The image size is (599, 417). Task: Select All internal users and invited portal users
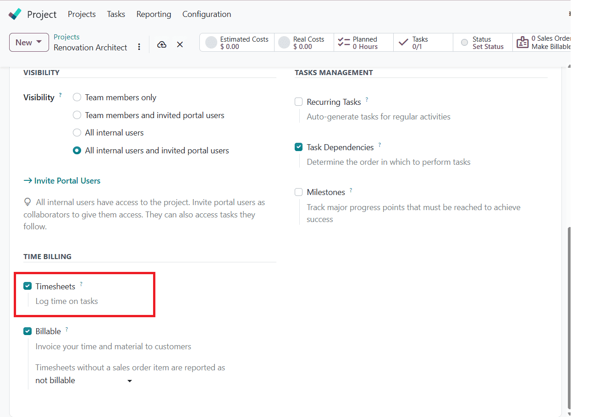77,151
